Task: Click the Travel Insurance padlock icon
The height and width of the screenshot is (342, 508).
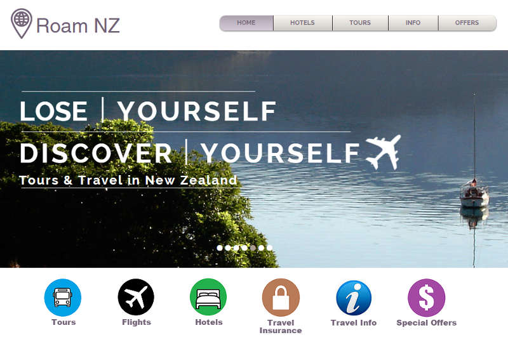Action: coord(281,298)
